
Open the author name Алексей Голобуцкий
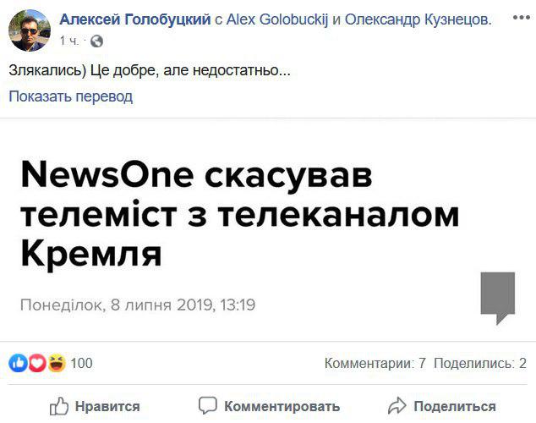(x=135, y=19)
